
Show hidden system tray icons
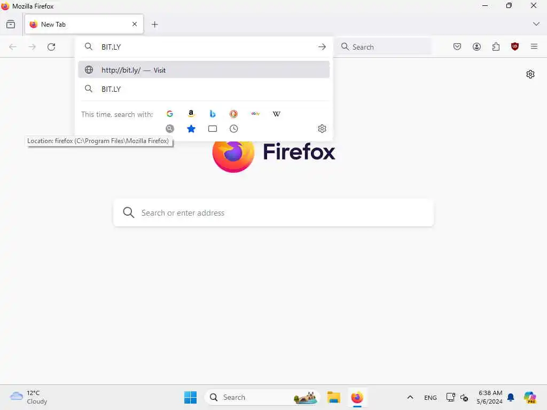pos(410,397)
